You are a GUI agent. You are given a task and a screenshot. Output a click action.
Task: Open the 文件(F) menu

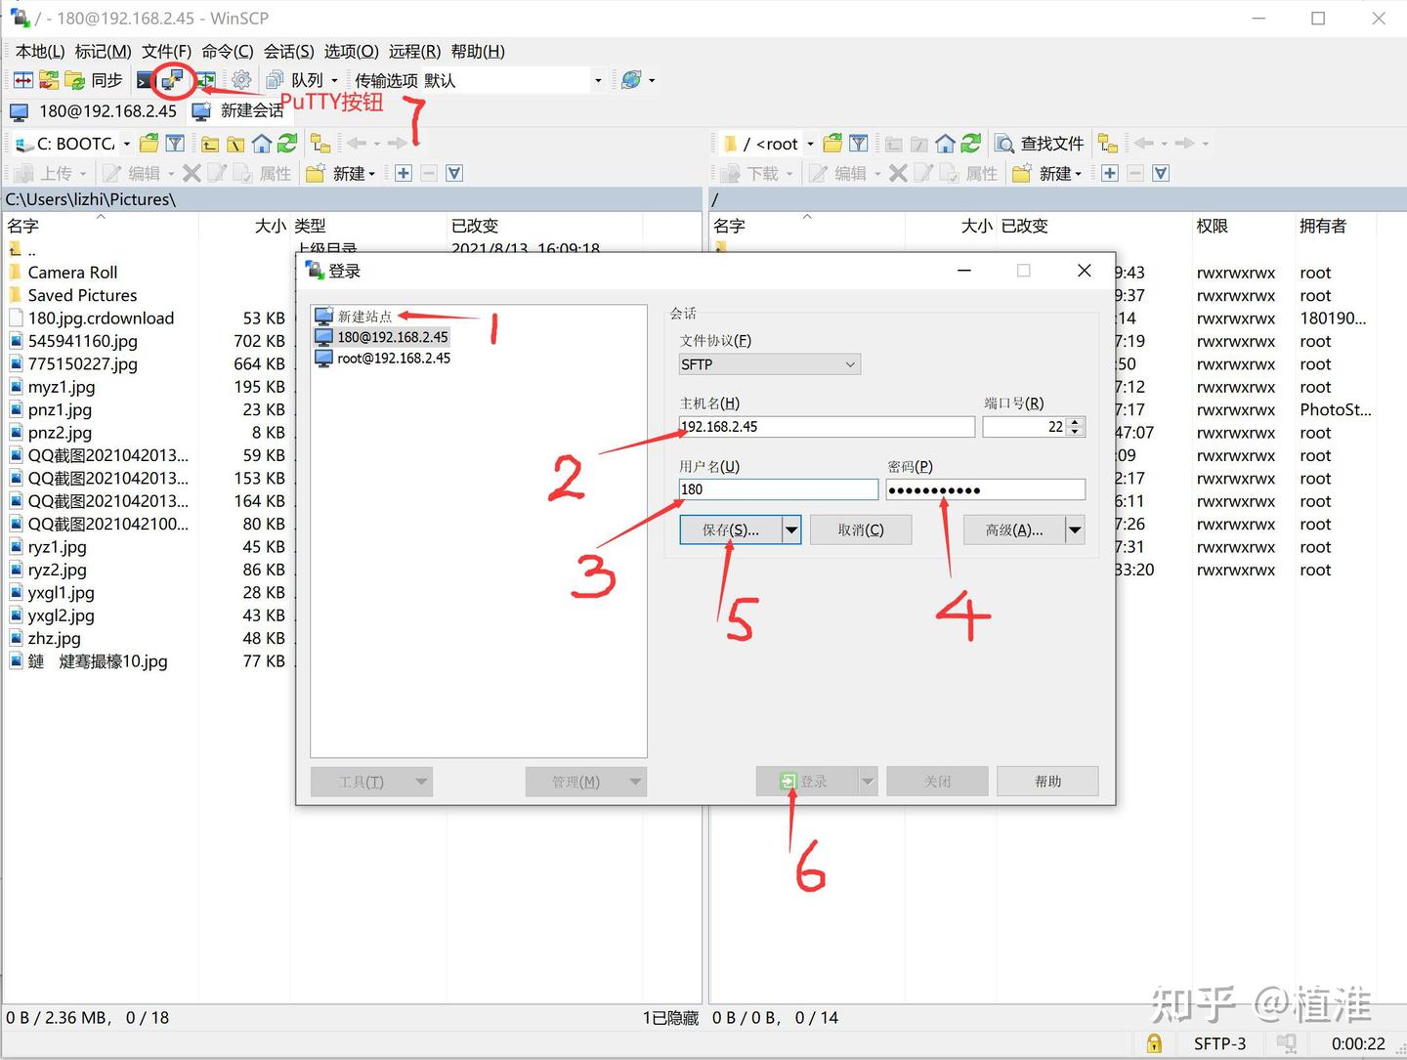(x=166, y=51)
